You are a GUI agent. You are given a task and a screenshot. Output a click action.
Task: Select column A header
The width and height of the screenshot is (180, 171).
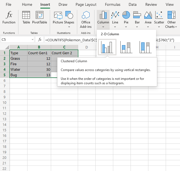(x=18, y=47)
